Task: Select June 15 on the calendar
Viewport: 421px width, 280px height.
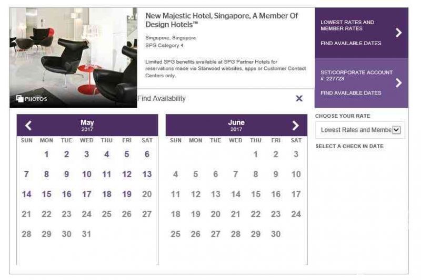Action: pos(256,194)
